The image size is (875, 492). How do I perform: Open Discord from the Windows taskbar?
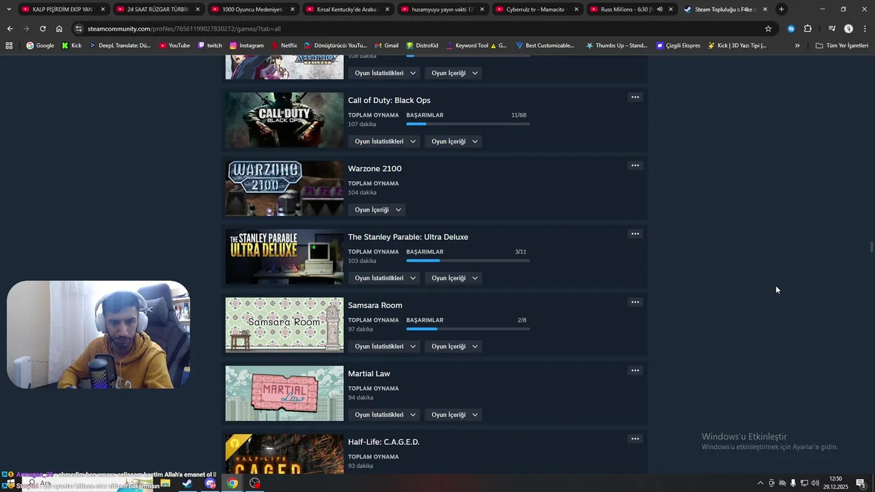click(x=210, y=483)
